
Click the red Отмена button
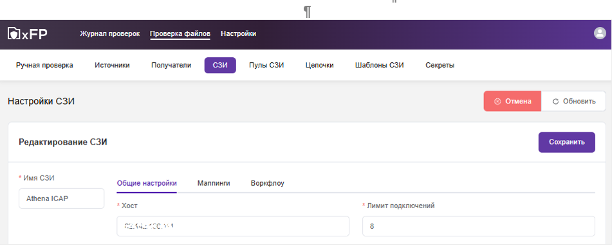[x=512, y=102]
